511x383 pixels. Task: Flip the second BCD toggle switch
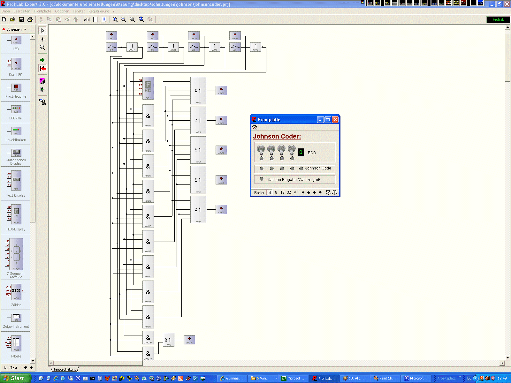[271, 150]
